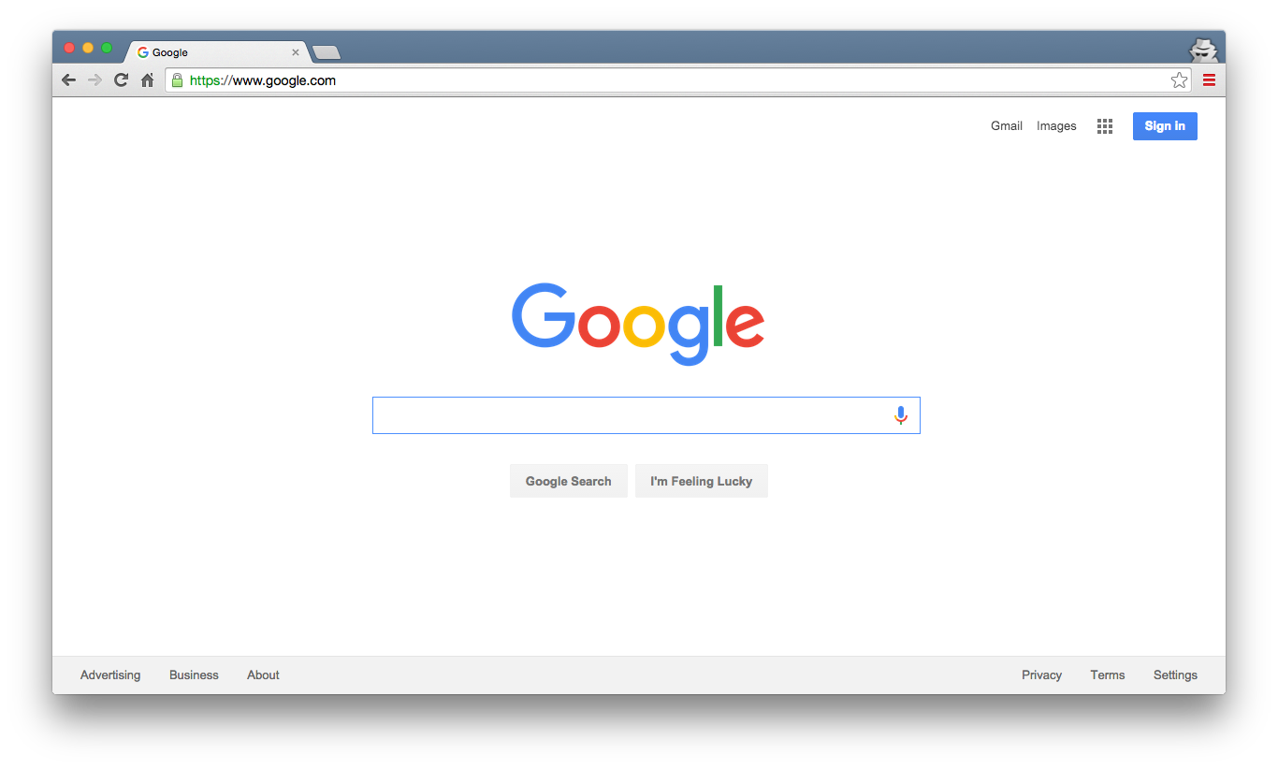Click the Sign in button

[1165, 126]
